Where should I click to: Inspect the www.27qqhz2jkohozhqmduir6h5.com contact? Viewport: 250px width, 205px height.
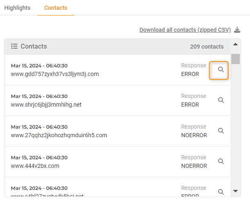221,131
